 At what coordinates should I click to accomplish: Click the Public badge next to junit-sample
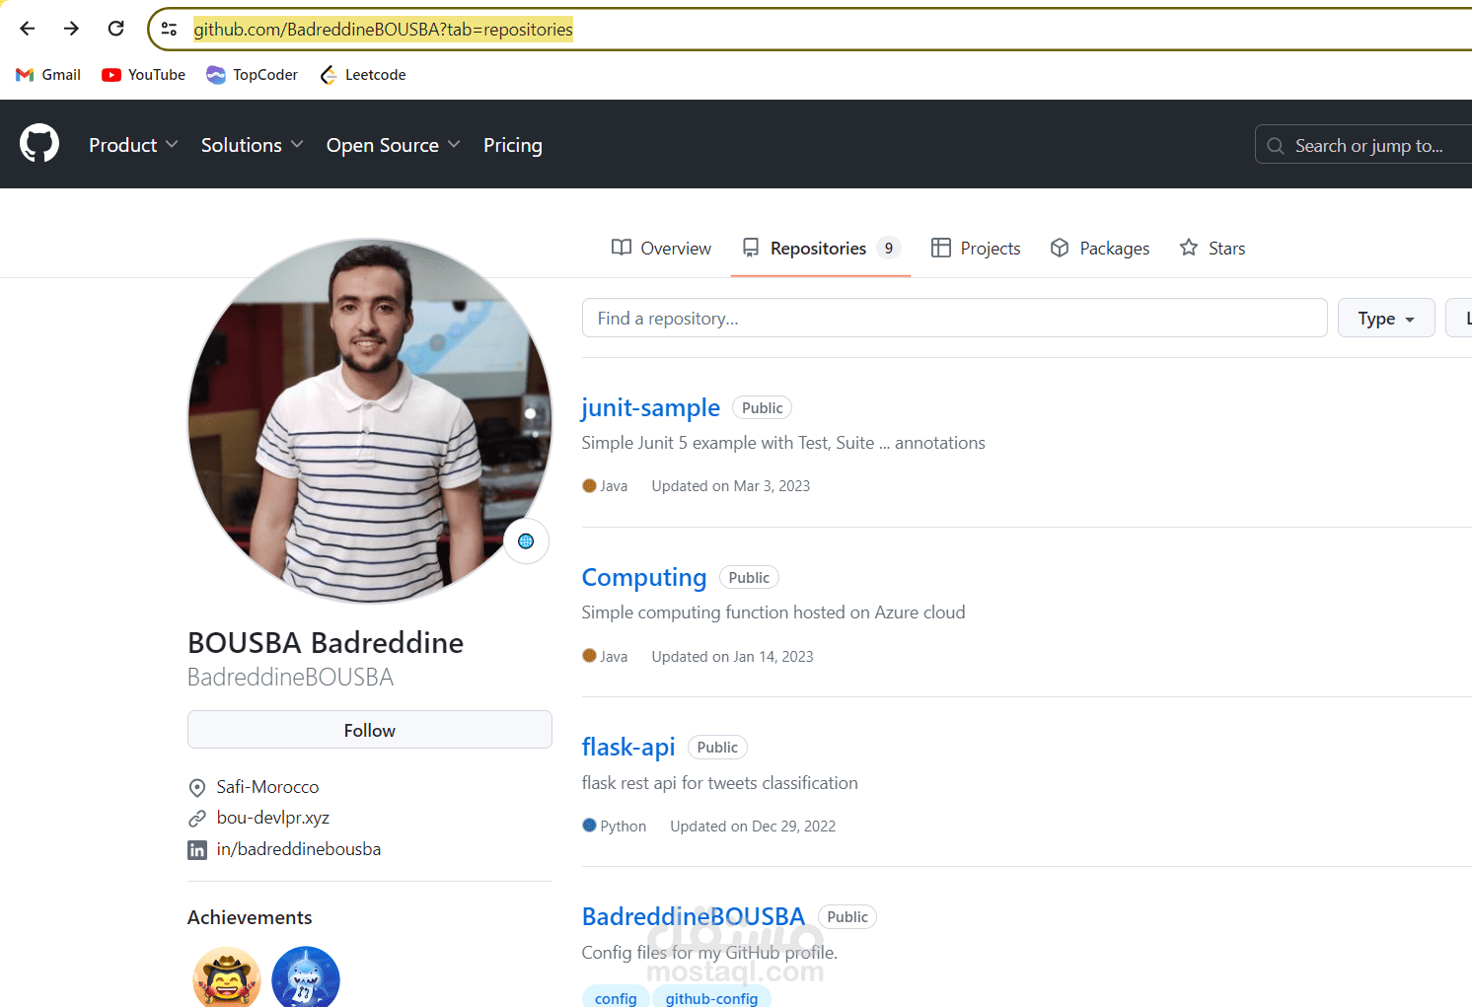(x=763, y=407)
